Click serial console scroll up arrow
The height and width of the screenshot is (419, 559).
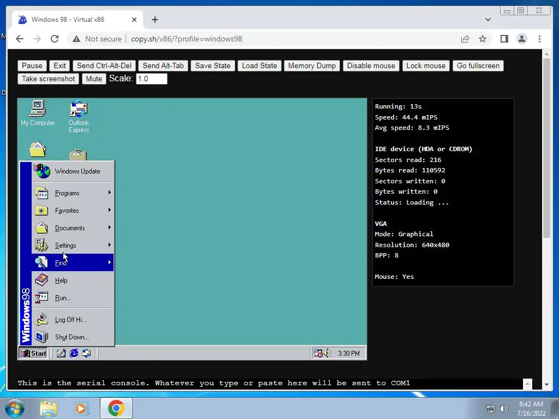tap(527, 384)
